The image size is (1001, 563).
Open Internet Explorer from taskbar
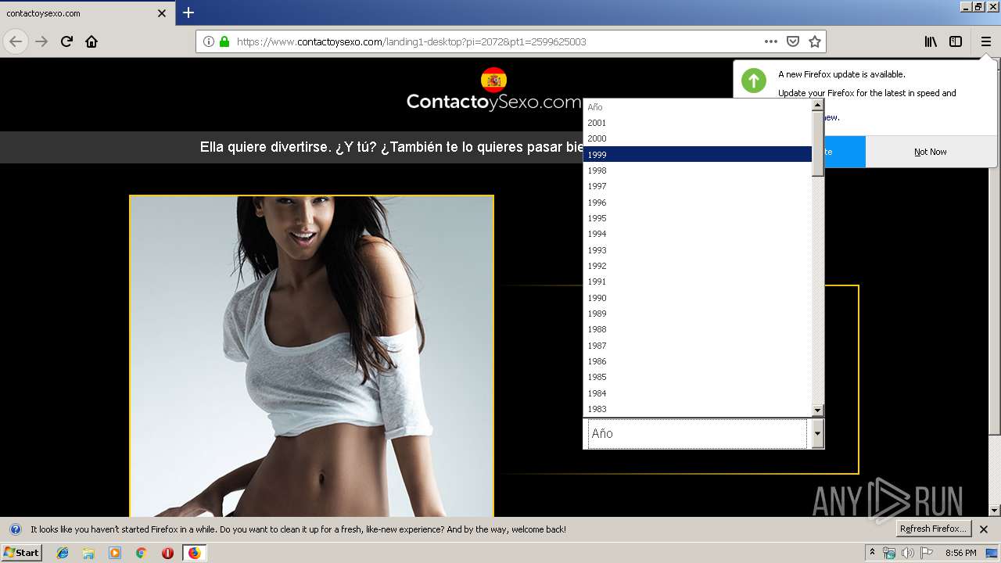coord(63,553)
